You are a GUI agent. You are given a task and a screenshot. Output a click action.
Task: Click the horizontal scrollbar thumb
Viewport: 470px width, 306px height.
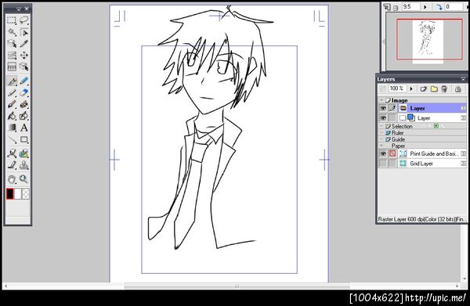(x=237, y=286)
